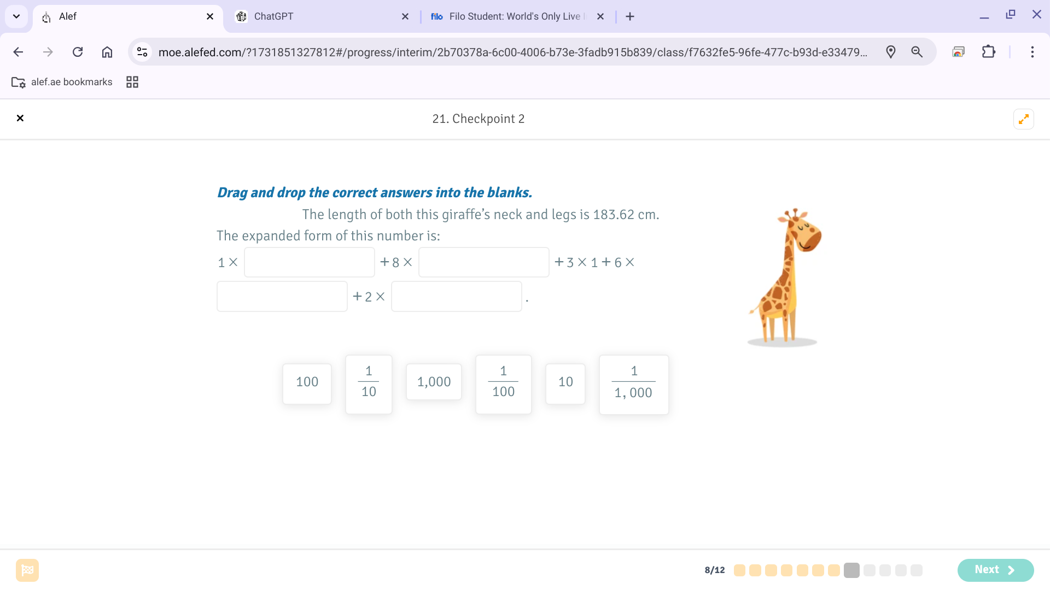The image size is (1050, 590).
Task: Open the alef.ae bookmarks folder
Action: (x=62, y=82)
